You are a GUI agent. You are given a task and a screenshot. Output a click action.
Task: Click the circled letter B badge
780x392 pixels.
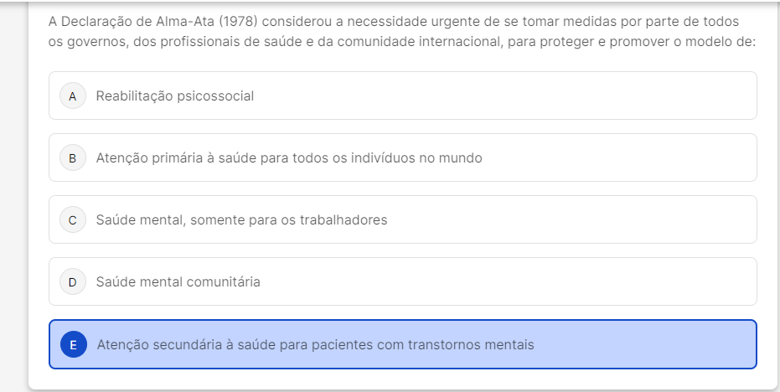73,158
